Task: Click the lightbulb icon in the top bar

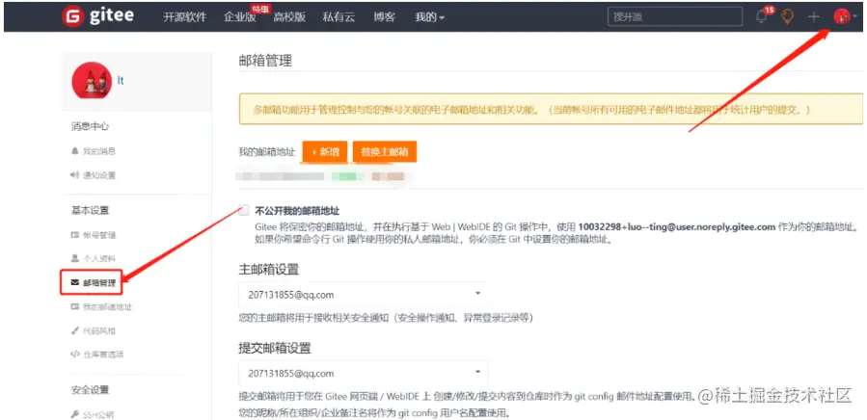Action: coord(787,16)
